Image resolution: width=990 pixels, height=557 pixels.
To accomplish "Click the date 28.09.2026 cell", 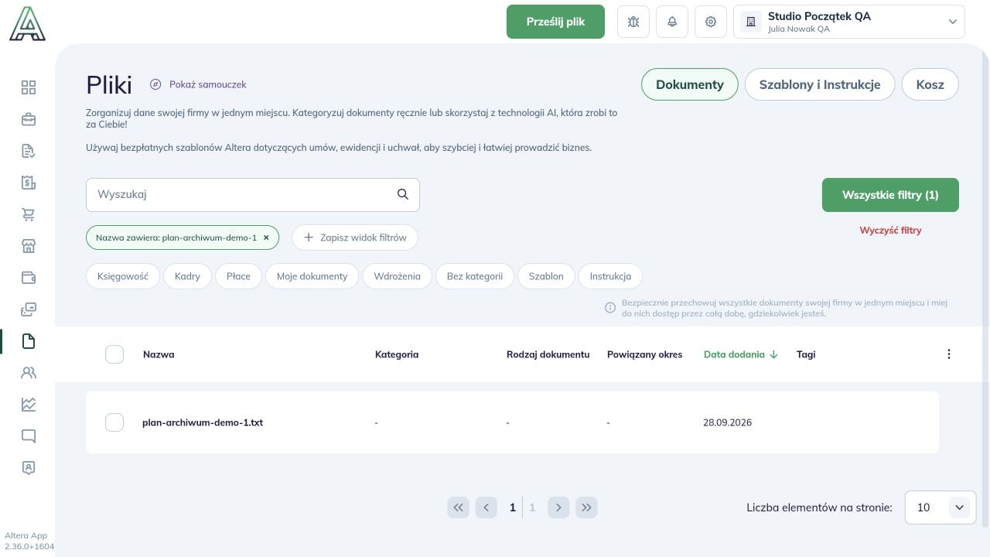I will (727, 422).
